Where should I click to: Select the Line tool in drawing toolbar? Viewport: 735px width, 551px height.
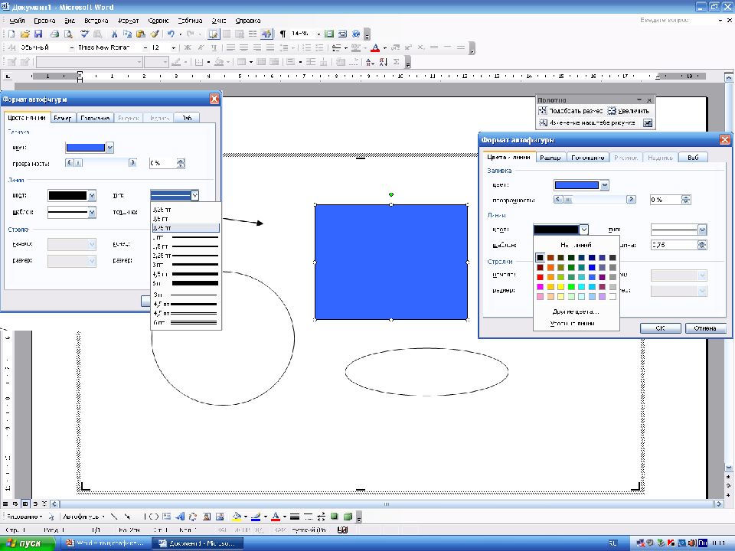[x=114, y=517]
